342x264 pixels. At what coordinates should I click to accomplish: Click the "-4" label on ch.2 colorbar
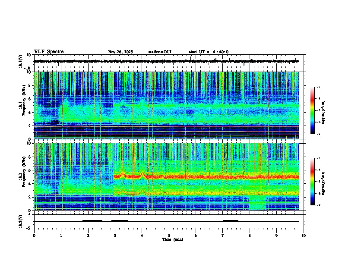tap(318, 170)
